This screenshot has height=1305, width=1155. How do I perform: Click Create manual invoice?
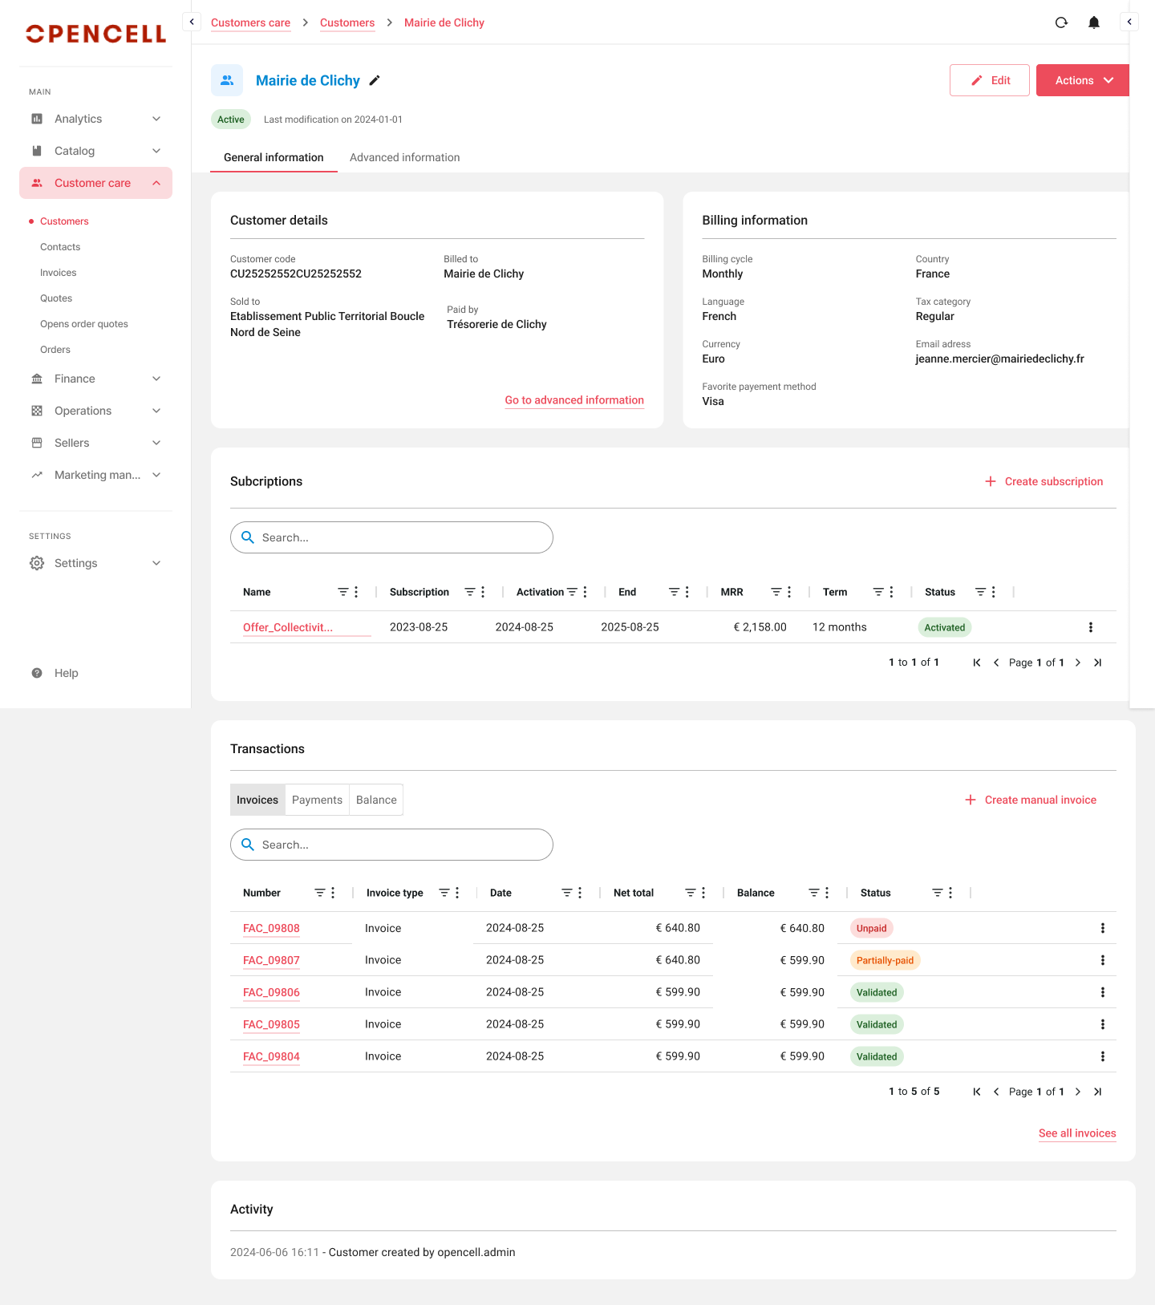[x=1031, y=800]
